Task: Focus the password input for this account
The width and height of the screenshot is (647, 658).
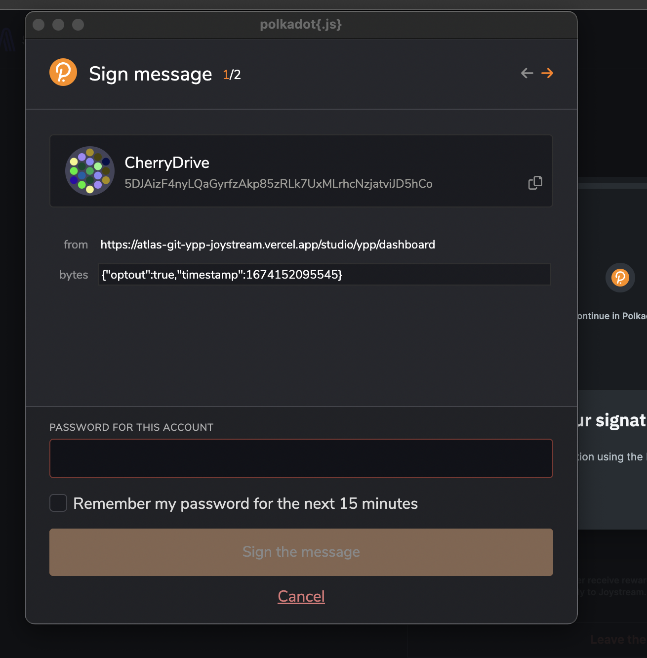Action: pos(301,458)
